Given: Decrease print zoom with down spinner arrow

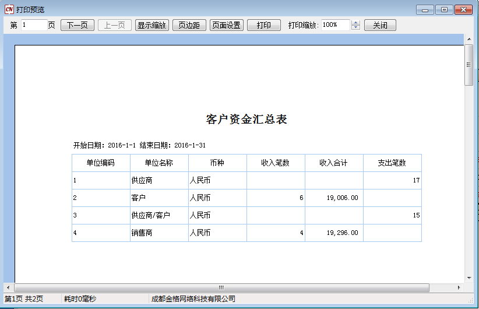Looking at the screenshot, I should pyautogui.click(x=356, y=28).
